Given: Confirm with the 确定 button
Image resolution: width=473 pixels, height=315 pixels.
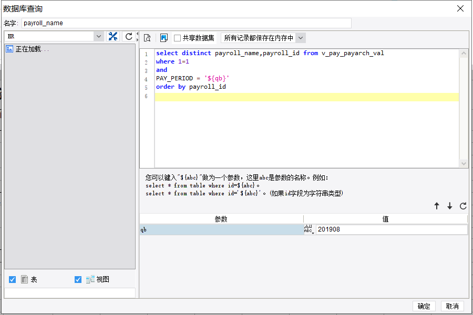Looking at the screenshot, I should pyautogui.click(x=424, y=306).
